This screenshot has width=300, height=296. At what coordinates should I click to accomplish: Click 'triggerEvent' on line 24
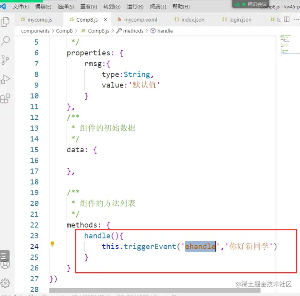150,247
